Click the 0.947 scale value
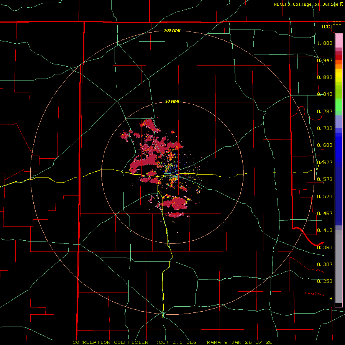 click(325, 60)
